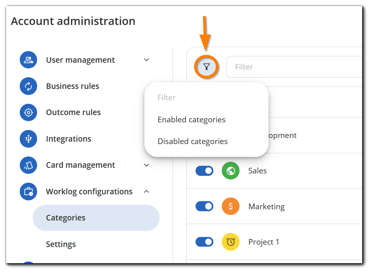
Task: Turn off the Marketing category switch
Action: click(x=204, y=206)
